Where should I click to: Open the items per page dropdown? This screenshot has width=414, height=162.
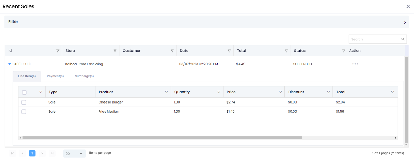(74, 154)
